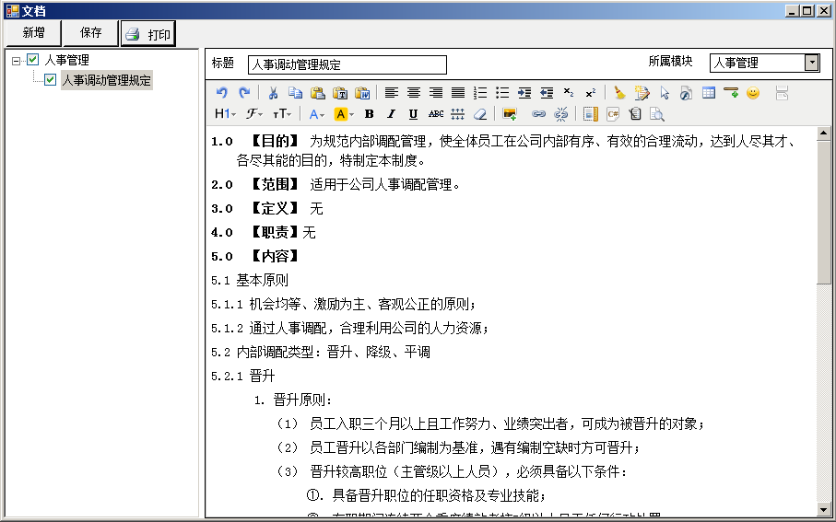This screenshot has height=522, width=836.
Task: Click the 5.1 基本原则 line
Action: [250, 280]
